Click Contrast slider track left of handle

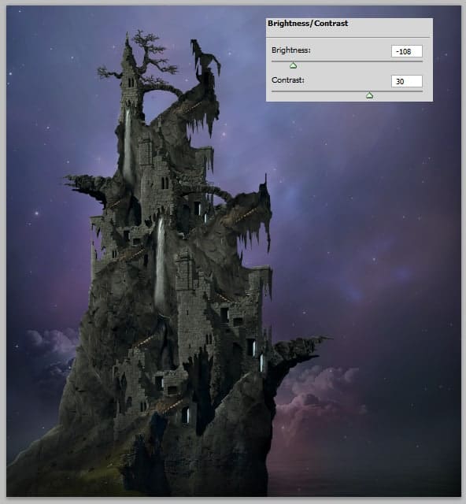(319, 91)
